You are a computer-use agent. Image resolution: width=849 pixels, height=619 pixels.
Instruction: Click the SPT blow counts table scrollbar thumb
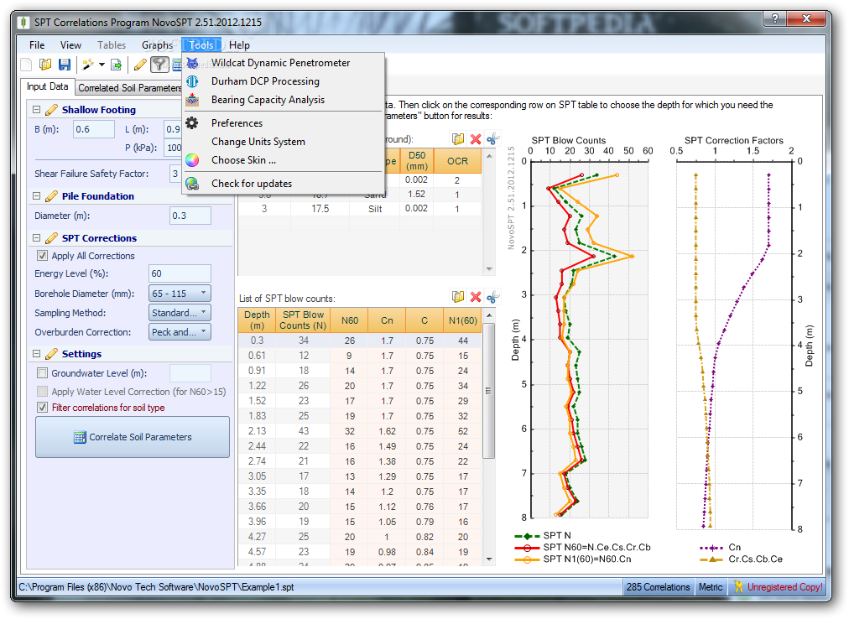tap(488, 391)
